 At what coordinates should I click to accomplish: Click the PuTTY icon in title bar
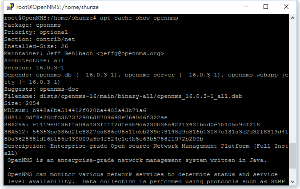point(11,7)
